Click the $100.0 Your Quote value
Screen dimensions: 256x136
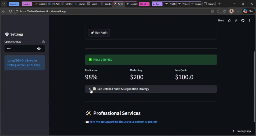tap(184, 77)
